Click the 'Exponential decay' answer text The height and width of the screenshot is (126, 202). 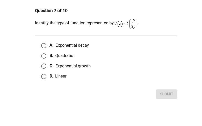72,45
